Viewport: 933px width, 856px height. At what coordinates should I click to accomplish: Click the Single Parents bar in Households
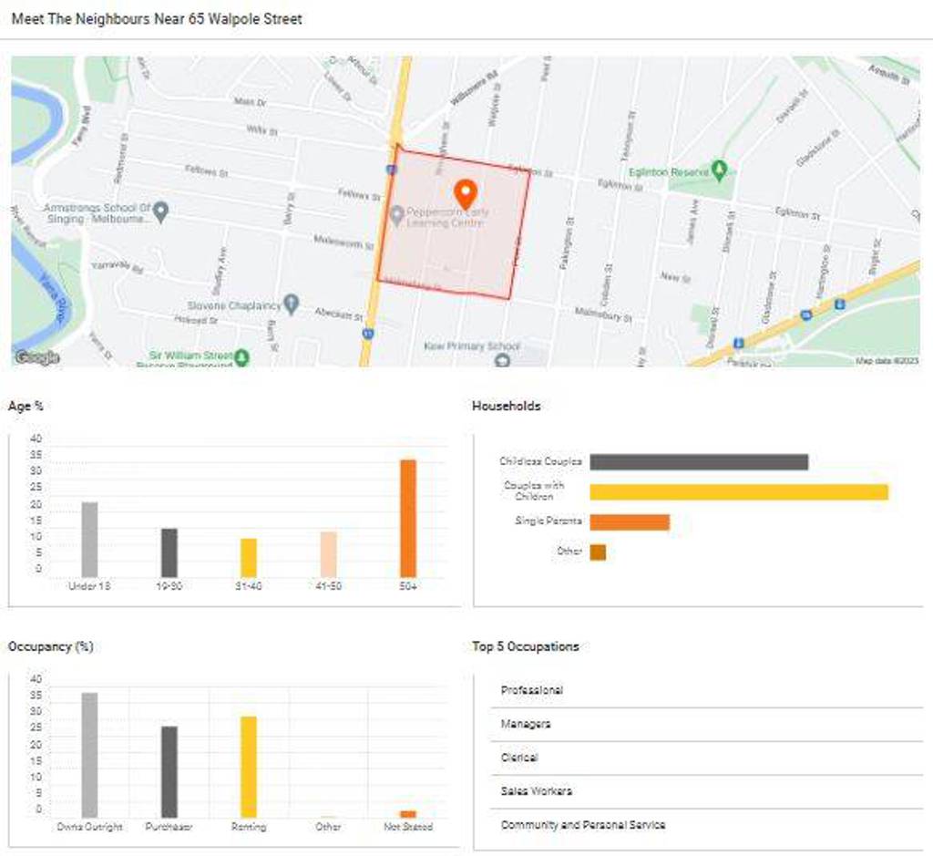[631, 522]
